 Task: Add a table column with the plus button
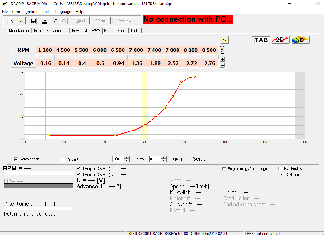(222, 59)
